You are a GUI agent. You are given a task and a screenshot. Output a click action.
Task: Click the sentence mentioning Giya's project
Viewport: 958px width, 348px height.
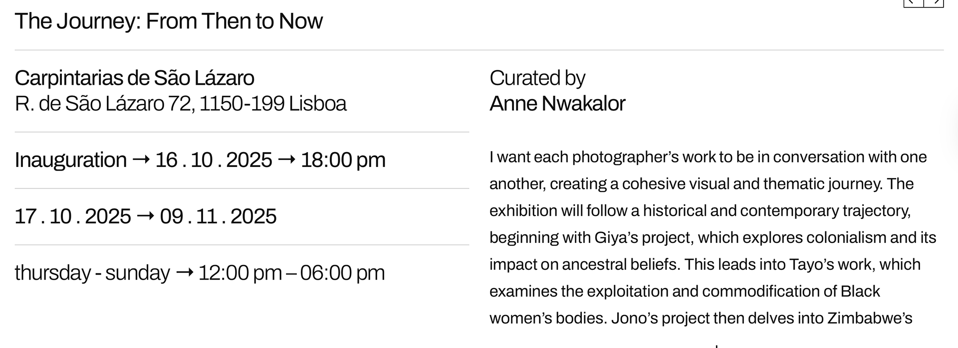coord(713,237)
